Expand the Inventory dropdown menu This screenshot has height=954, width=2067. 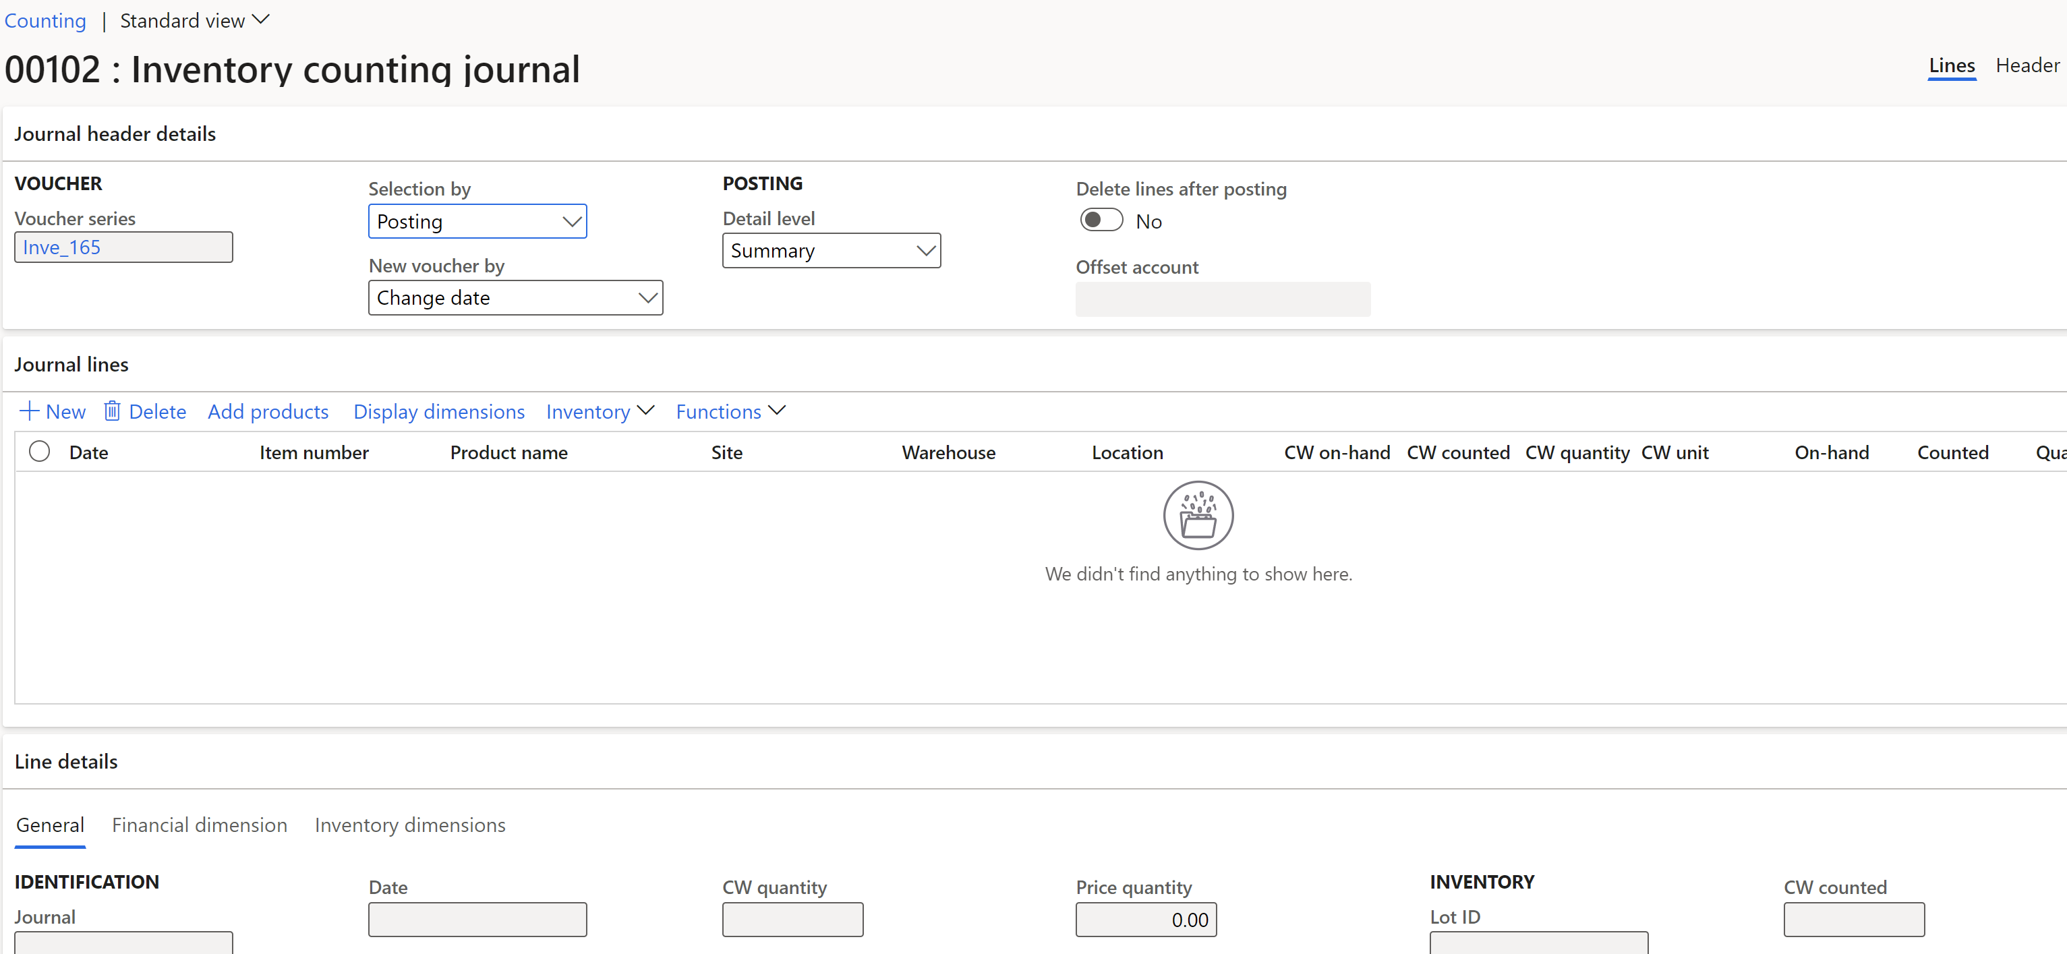(598, 411)
